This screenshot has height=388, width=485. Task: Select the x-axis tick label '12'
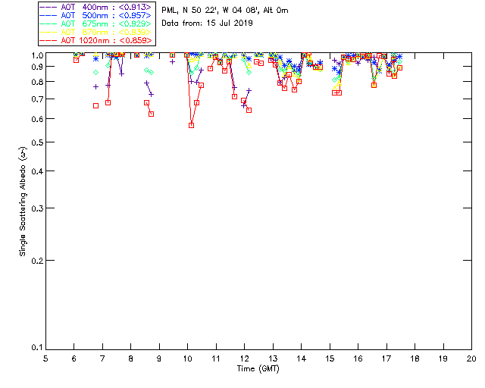point(244,358)
